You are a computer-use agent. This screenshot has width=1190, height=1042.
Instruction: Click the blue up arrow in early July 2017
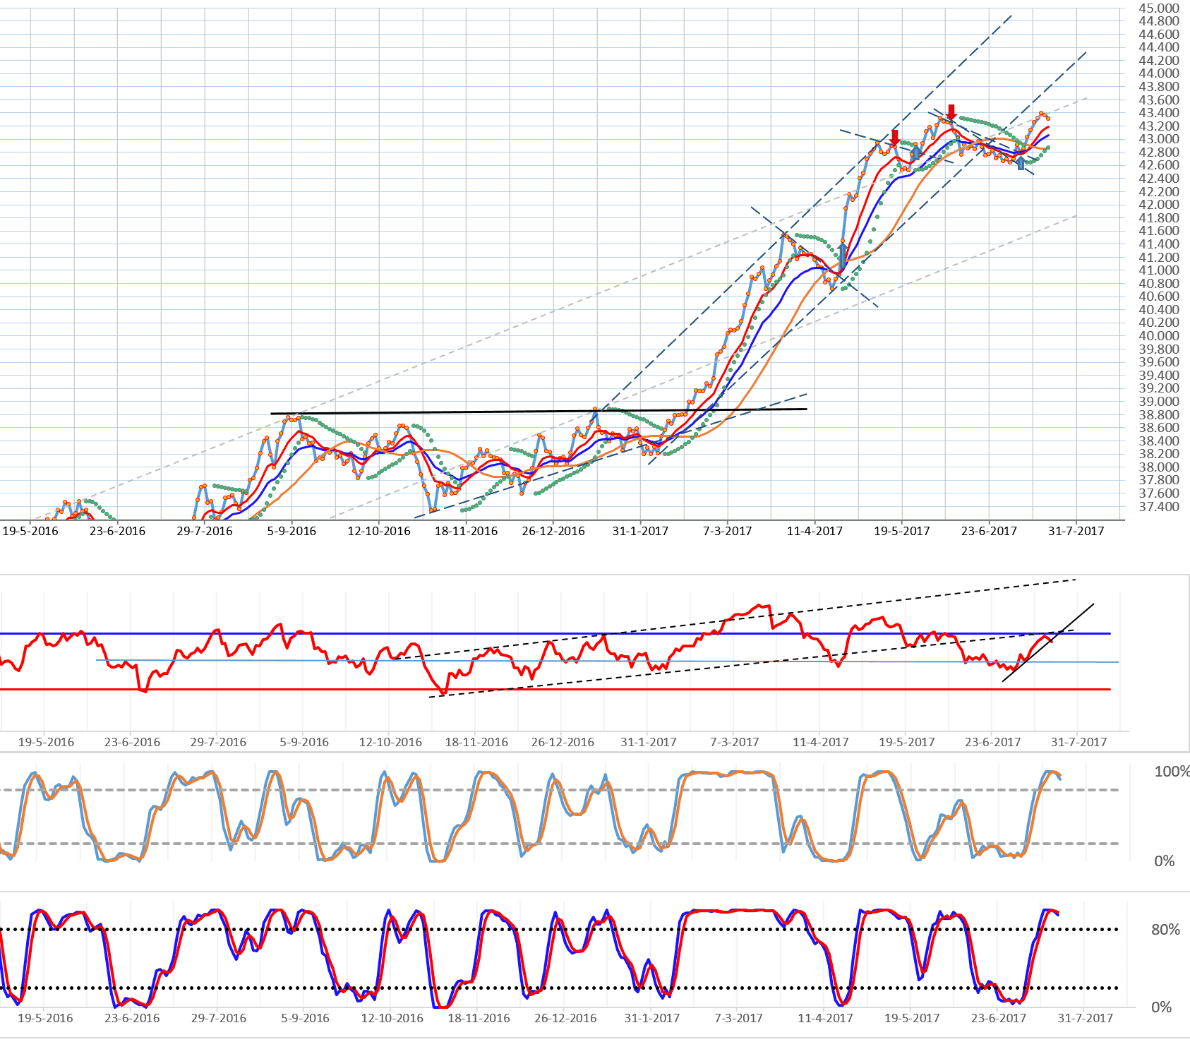1021,163
